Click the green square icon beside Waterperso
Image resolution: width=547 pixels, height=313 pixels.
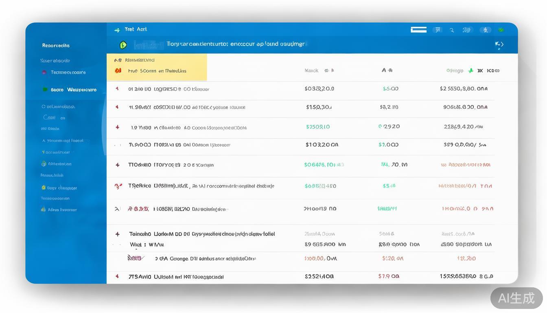(x=46, y=90)
